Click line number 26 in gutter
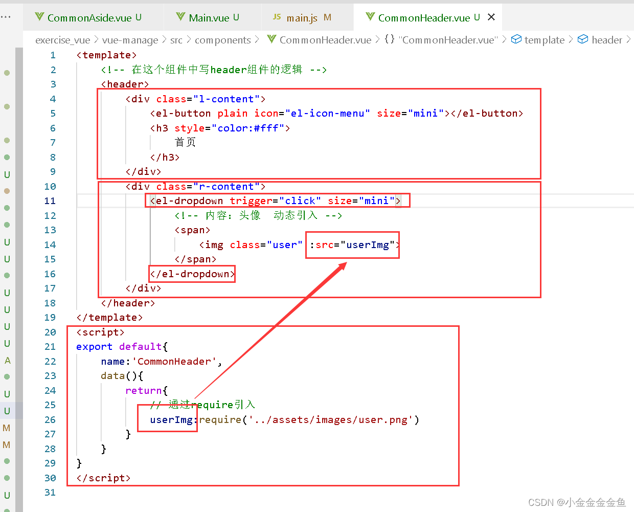This screenshot has height=512, width=634. pos(50,420)
